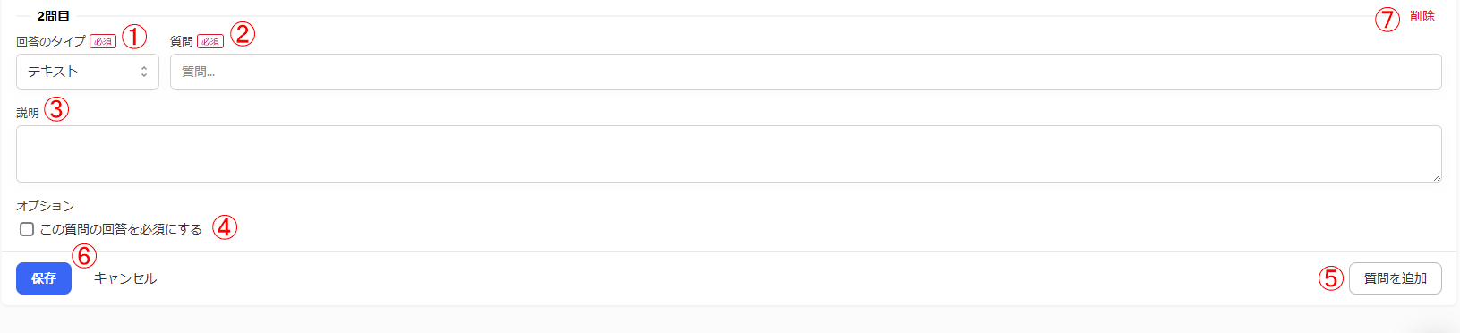Click red circled number ⑤ marker
Screen dimensions: 1460x333
[x=1331, y=278]
